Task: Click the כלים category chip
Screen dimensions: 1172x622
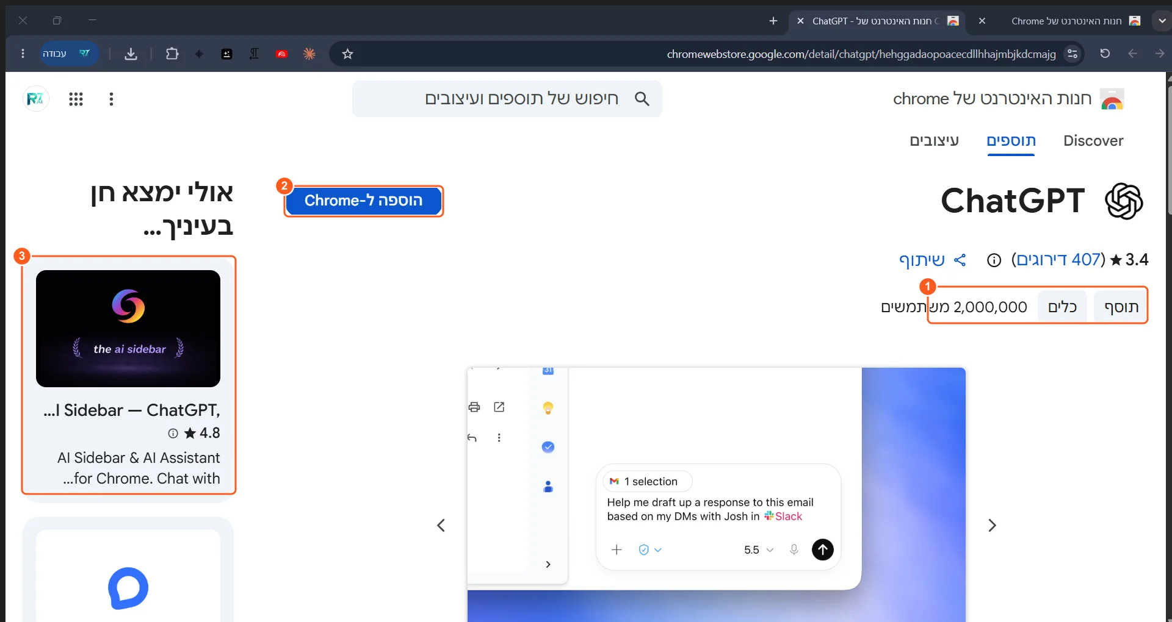Action: (x=1062, y=307)
